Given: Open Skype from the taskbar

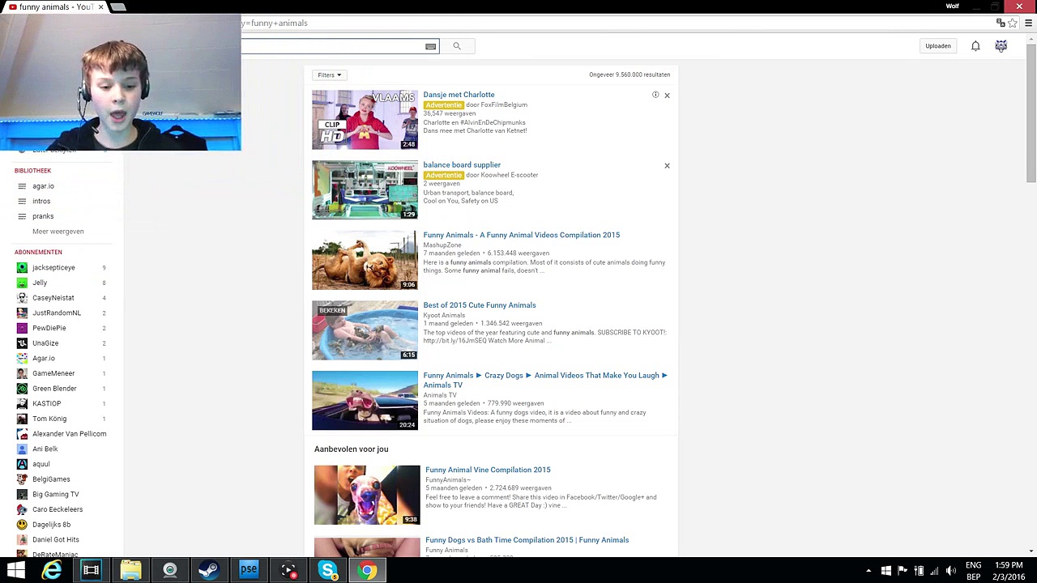Looking at the screenshot, I should [x=328, y=571].
